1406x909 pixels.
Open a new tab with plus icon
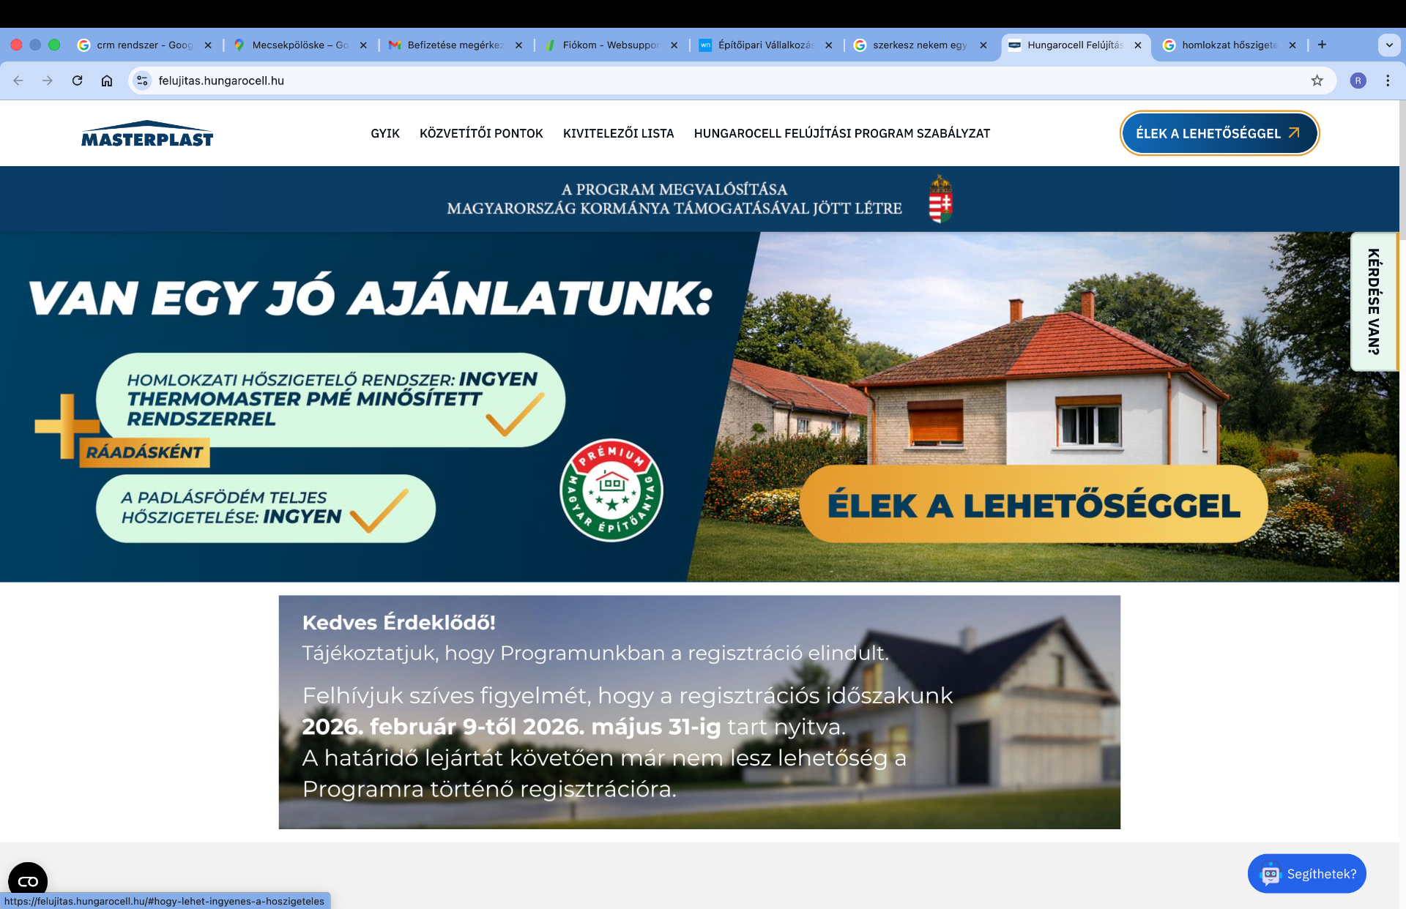pos(1322,45)
